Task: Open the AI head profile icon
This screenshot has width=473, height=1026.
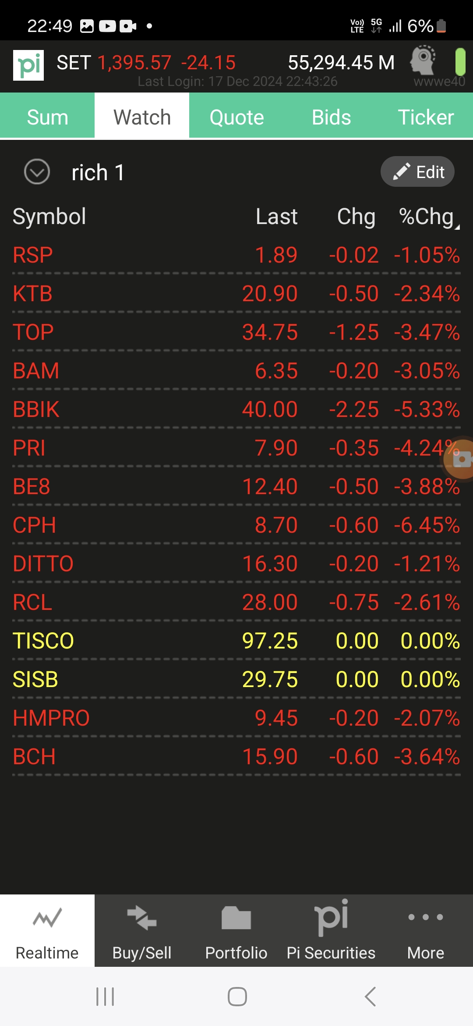Action: [423, 60]
